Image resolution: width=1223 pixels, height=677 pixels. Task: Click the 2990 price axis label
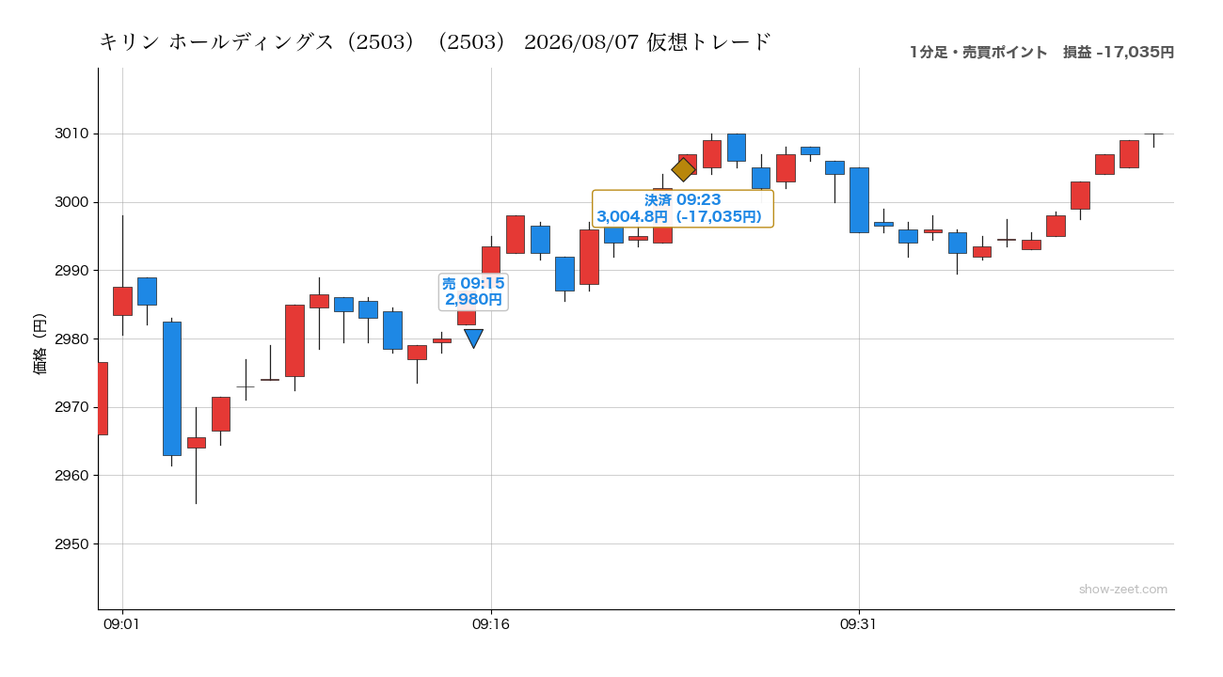coord(72,271)
